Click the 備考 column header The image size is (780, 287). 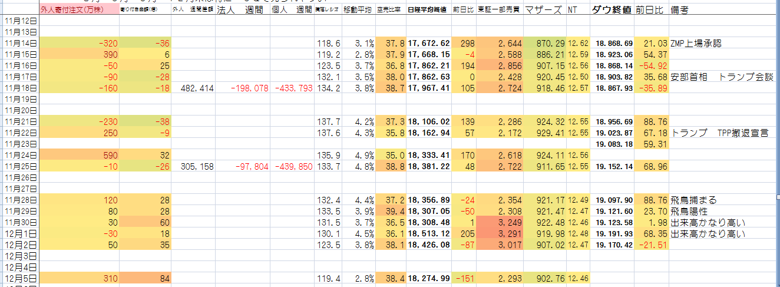[x=682, y=10]
